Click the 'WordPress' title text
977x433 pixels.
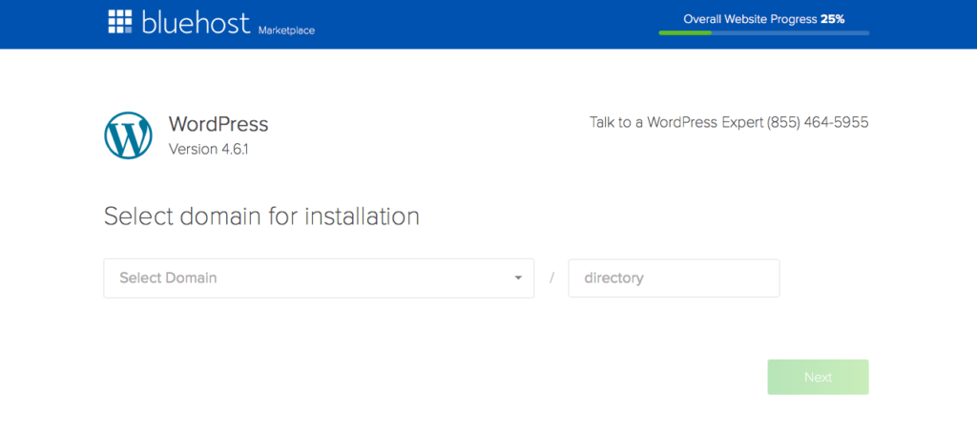pyautogui.click(x=218, y=124)
